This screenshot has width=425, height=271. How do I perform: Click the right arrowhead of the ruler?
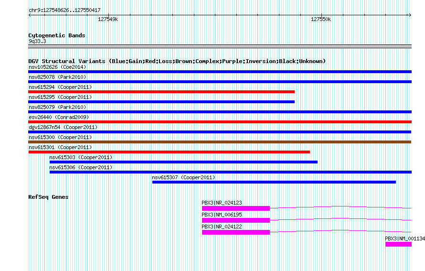(410, 15)
